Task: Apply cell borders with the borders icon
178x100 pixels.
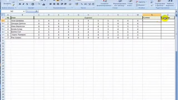Action: 33,4
